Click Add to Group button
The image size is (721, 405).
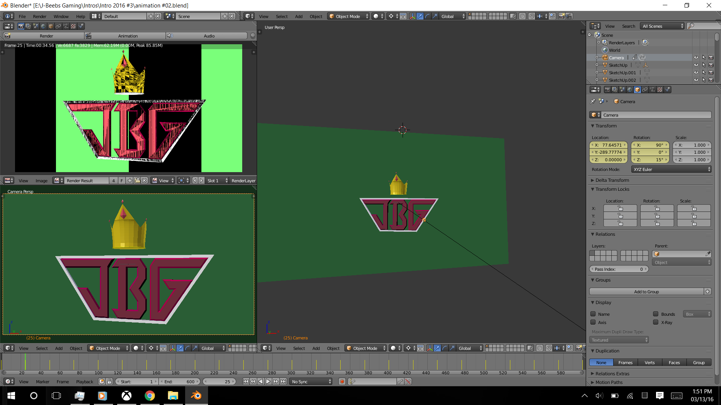(646, 291)
